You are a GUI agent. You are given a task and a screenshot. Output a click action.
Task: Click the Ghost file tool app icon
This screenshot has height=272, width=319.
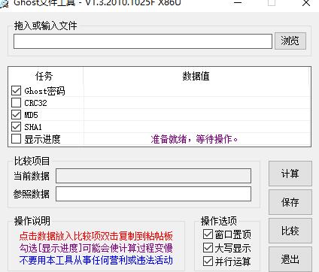coord(4,4)
